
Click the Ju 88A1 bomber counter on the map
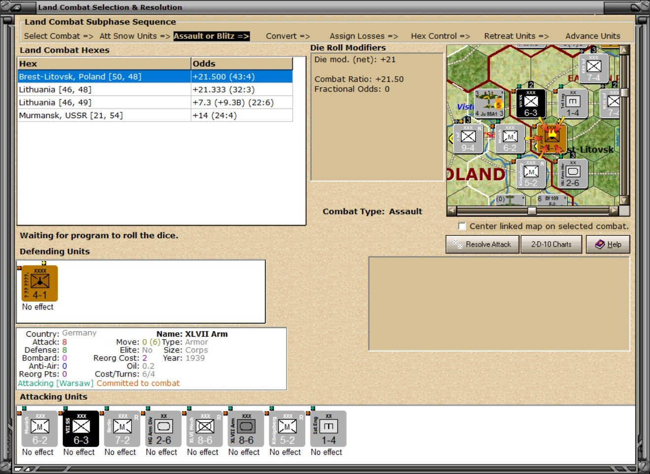pyautogui.click(x=489, y=104)
